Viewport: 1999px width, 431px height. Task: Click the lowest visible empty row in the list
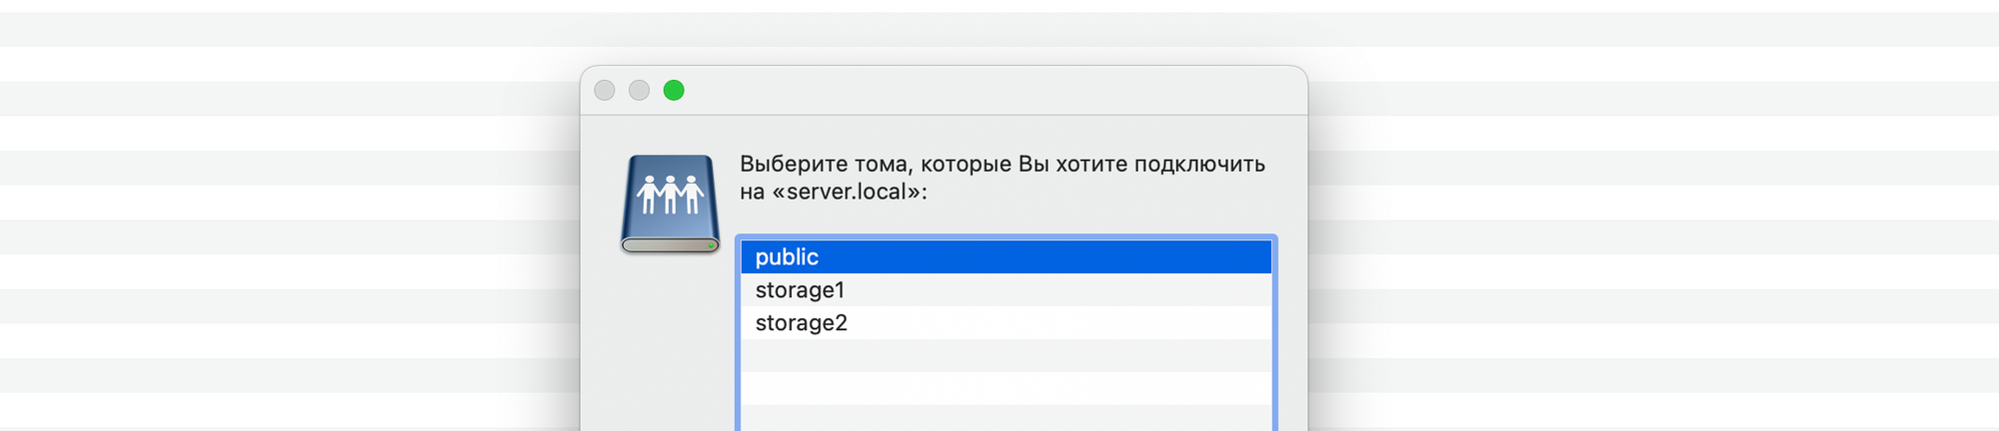tap(1005, 418)
